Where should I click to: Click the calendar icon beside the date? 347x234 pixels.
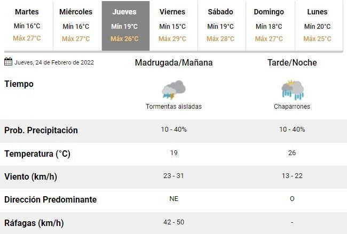(8, 62)
